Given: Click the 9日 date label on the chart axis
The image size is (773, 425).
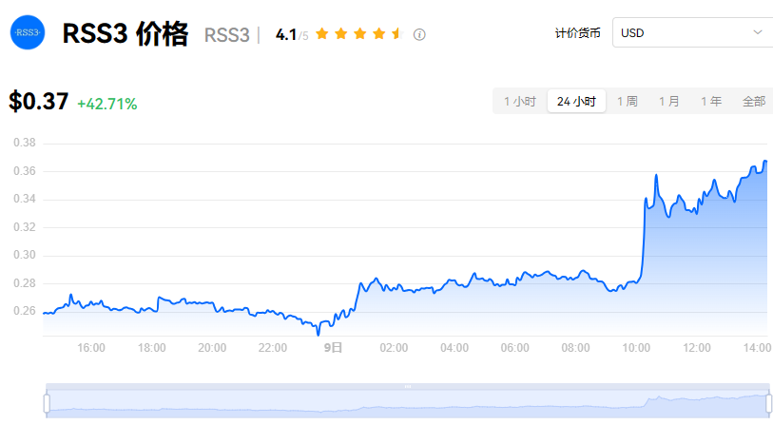Looking at the screenshot, I should 332,348.
